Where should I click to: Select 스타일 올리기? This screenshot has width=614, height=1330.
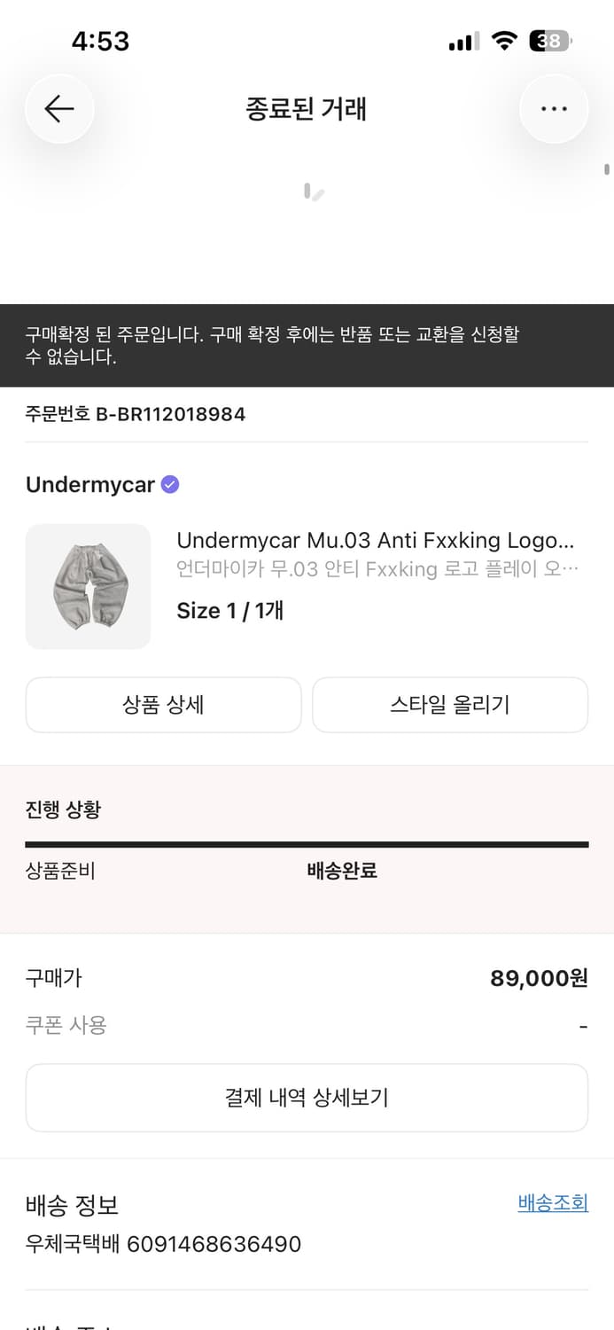[x=449, y=704]
